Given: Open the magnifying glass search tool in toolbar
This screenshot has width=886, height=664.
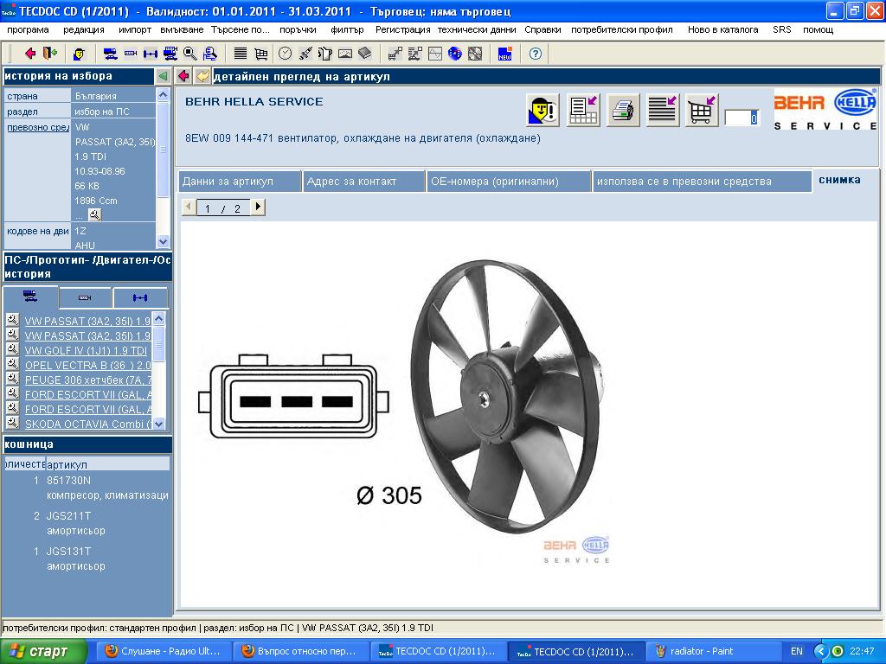Looking at the screenshot, I should [189, 54].
